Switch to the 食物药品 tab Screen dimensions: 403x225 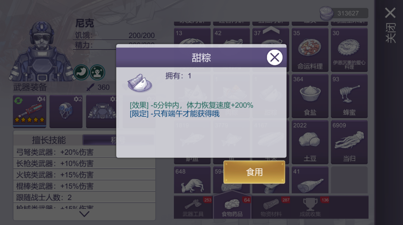(232, 207)
